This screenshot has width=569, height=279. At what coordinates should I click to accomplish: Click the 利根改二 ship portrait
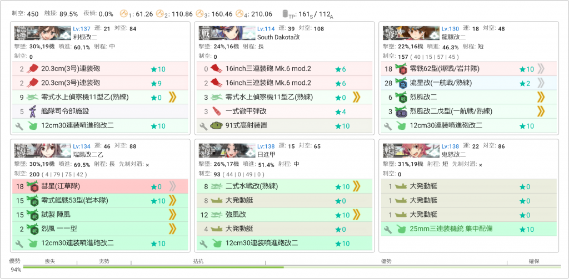pos(42,33)
